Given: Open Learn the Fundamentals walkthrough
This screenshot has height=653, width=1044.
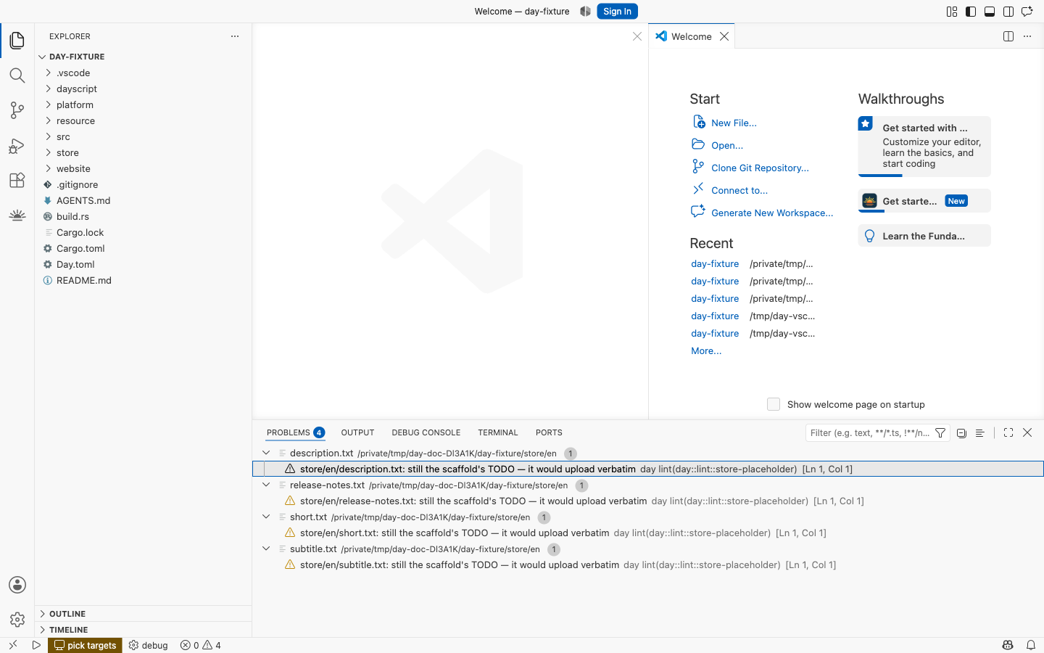Looking at the screenshot, I should 924,236.
